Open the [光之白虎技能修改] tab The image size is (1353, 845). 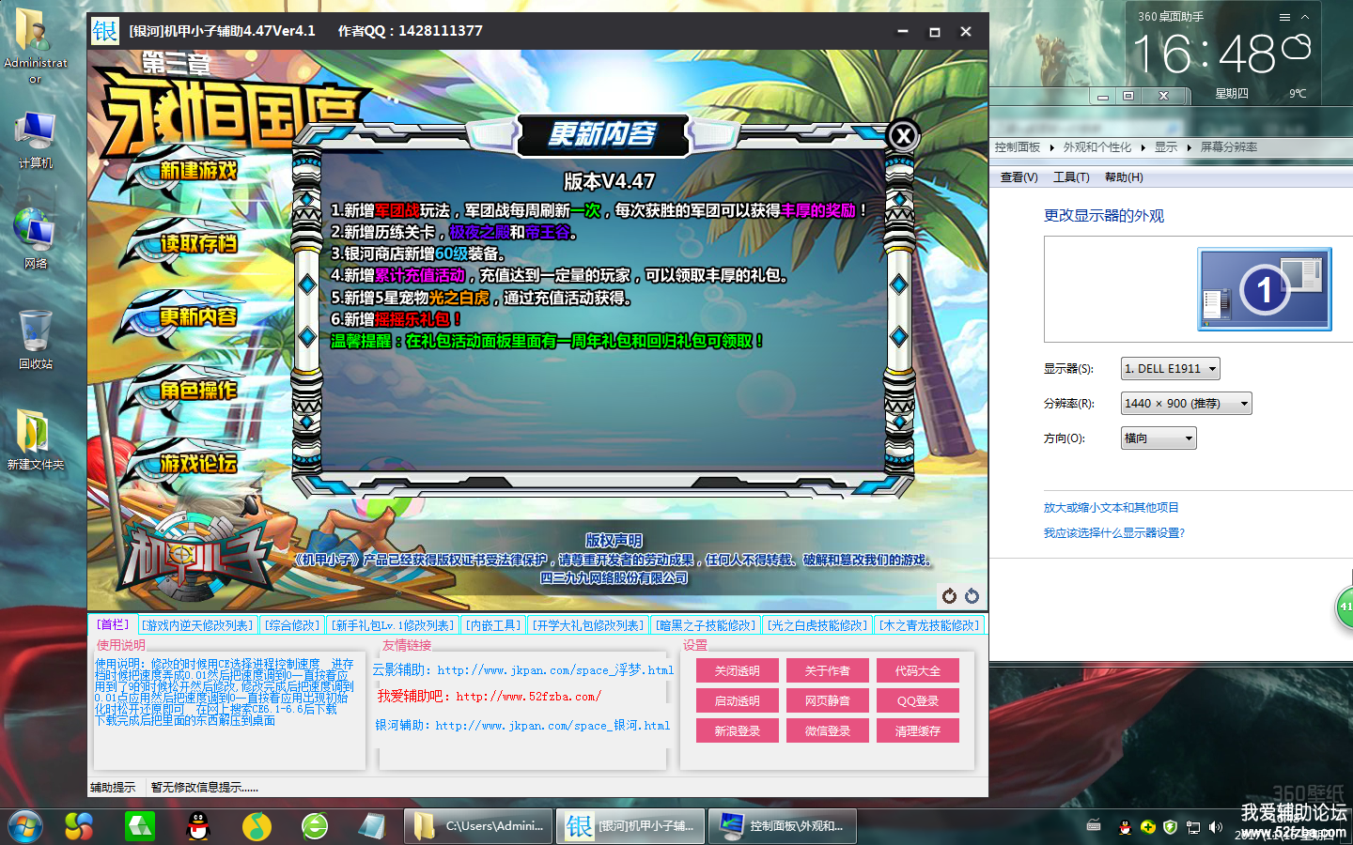point(816,624)
